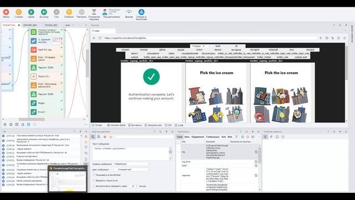Open the message level dropdown

point(132,164)
